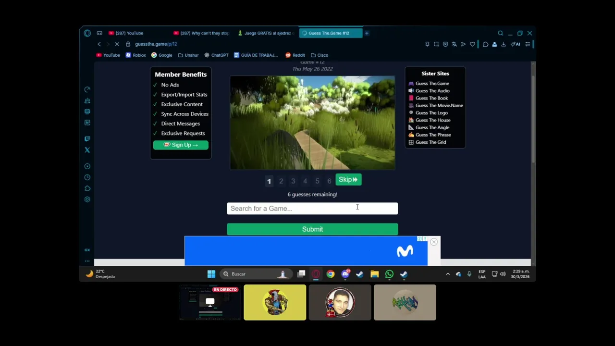Screen dimensions: 615x346
Task: Open the downloads arrow icon
Action: 504,44
